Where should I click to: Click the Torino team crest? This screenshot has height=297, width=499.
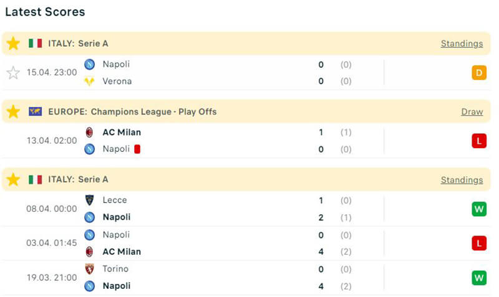90,269
